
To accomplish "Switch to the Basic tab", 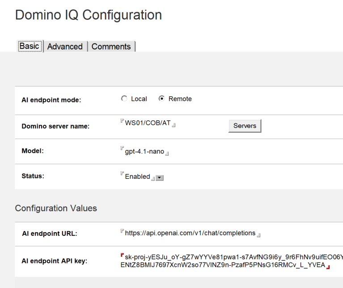I will coord(30,46).
